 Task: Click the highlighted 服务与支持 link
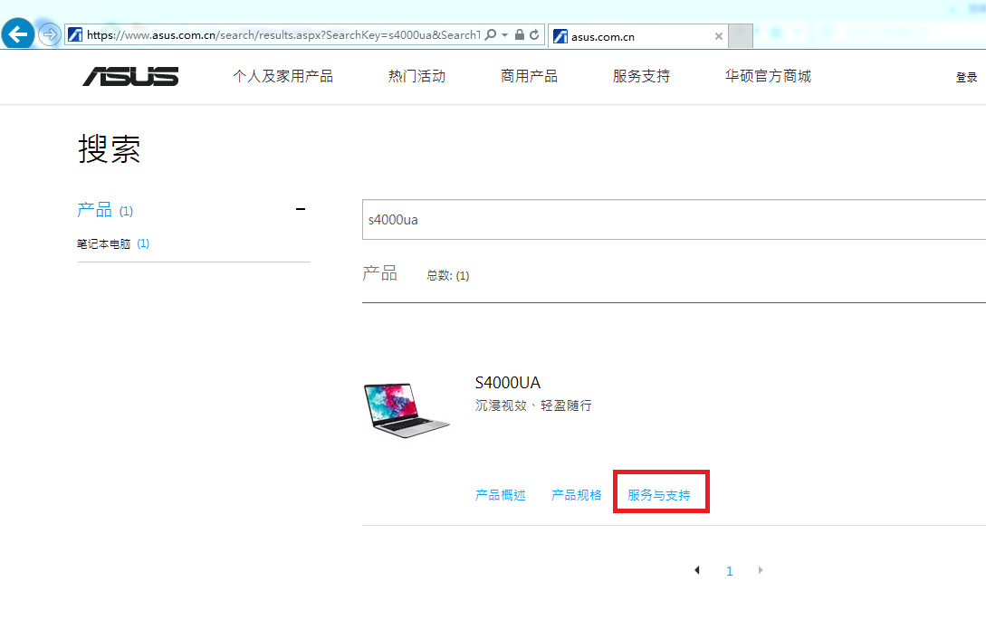tap(660, 494)
